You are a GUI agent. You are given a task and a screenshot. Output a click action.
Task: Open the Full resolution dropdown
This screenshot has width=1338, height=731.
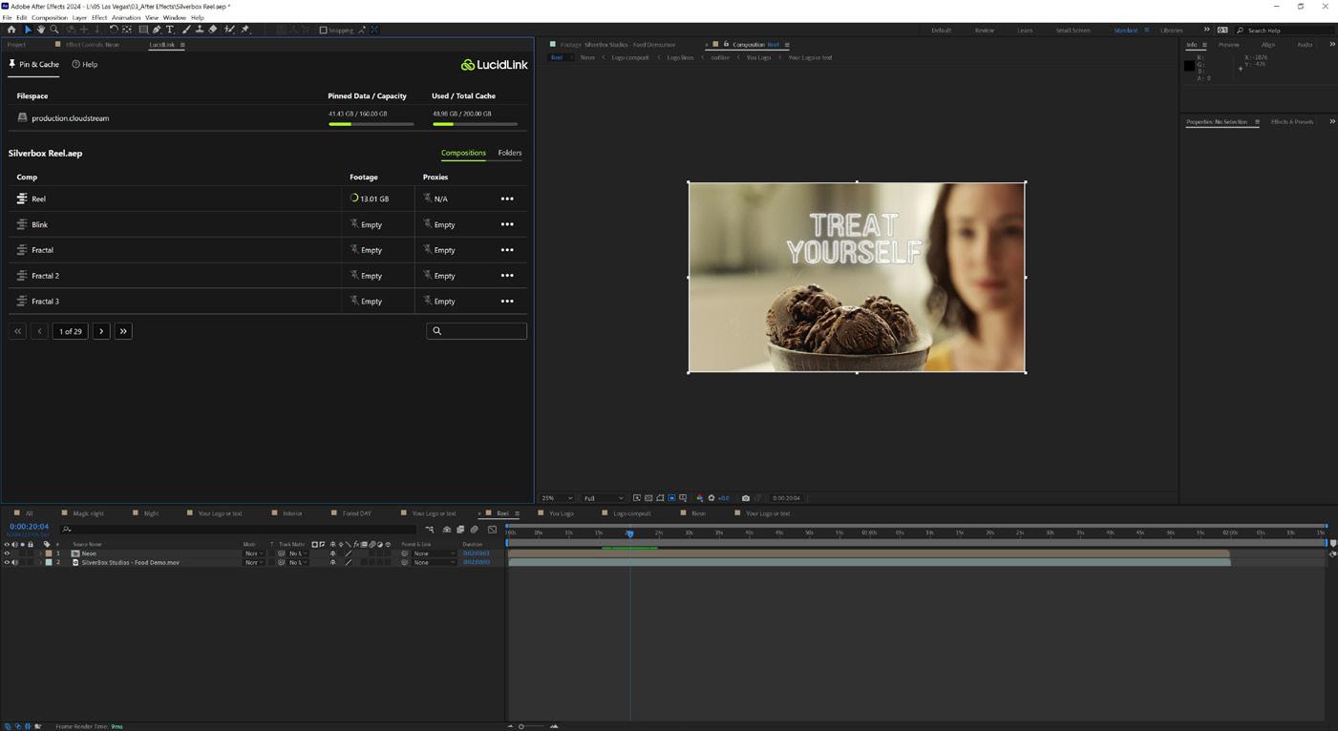coord(603,498)
